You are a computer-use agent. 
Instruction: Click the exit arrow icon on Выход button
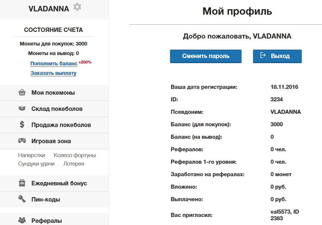[x=263, y=56]
